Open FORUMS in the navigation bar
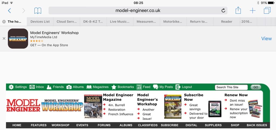276x130 pixels. (104, 125)
